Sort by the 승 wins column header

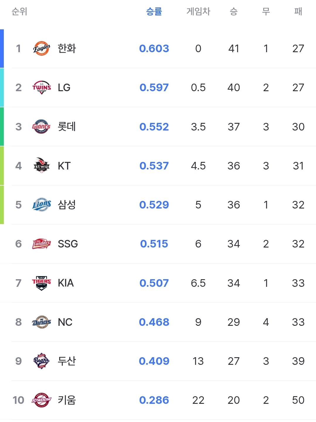point(233,11)
